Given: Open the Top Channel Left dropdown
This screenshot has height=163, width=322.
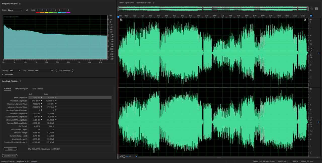Looking at the screenshot, I should [44, 71].
